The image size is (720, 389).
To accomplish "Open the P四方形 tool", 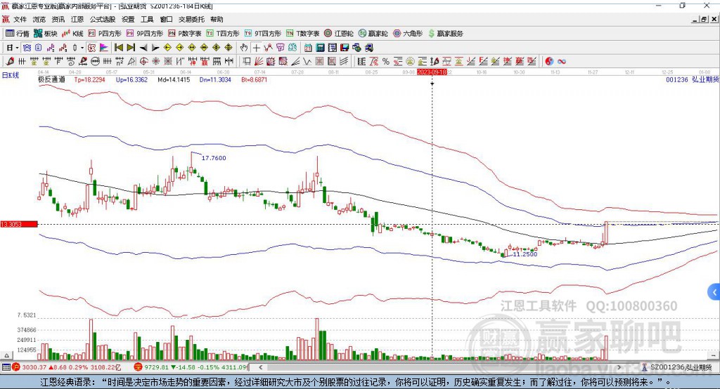I will coord(105,34).
